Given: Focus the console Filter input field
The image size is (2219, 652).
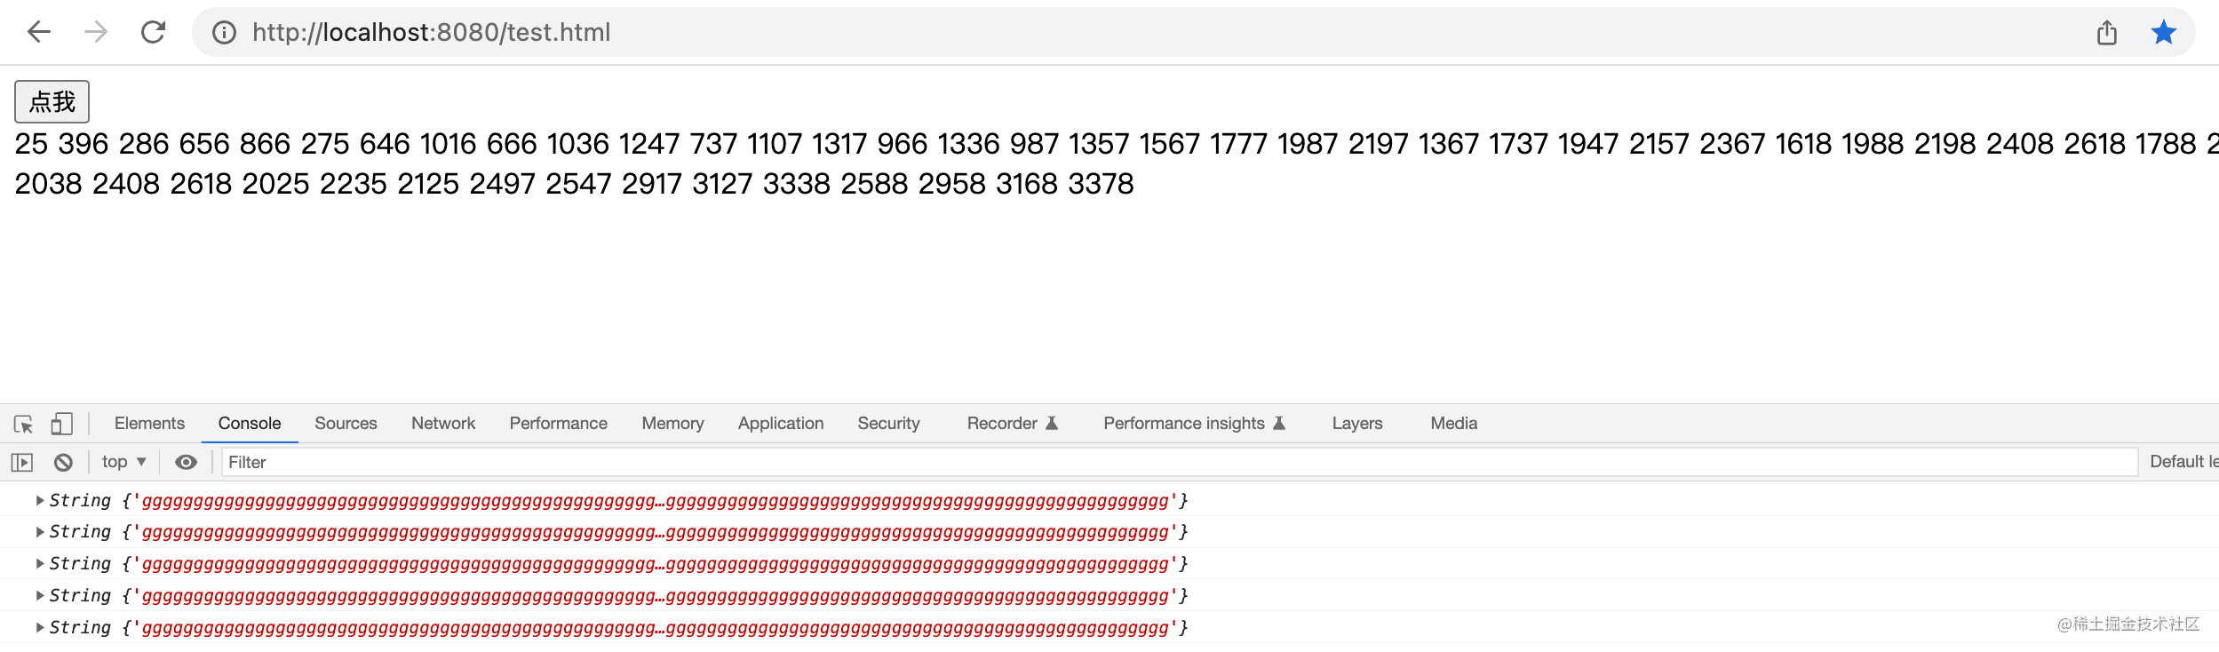Looking at the screenshot, I should pos(1179,462).
